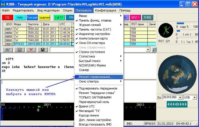Click the second icon button next to binoculars
Viewport: 199px width, 127px height.
coord(19,50)
